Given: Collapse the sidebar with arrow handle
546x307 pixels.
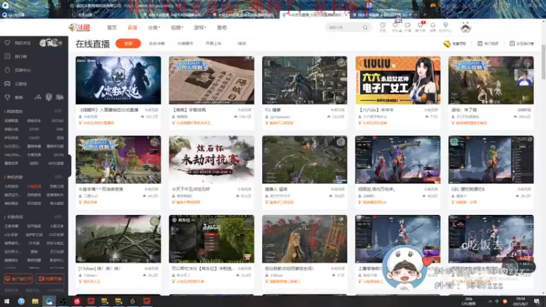Looking at the screenshot, I should (70, 165).
